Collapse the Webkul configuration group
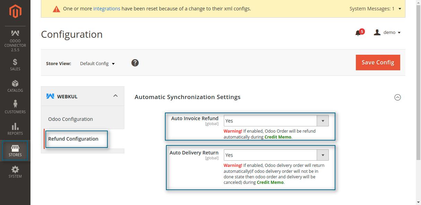 pos(115,96)
